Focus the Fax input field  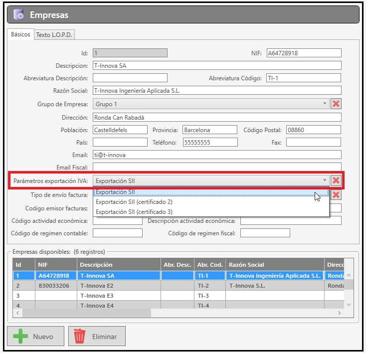[x=314, y=142]
